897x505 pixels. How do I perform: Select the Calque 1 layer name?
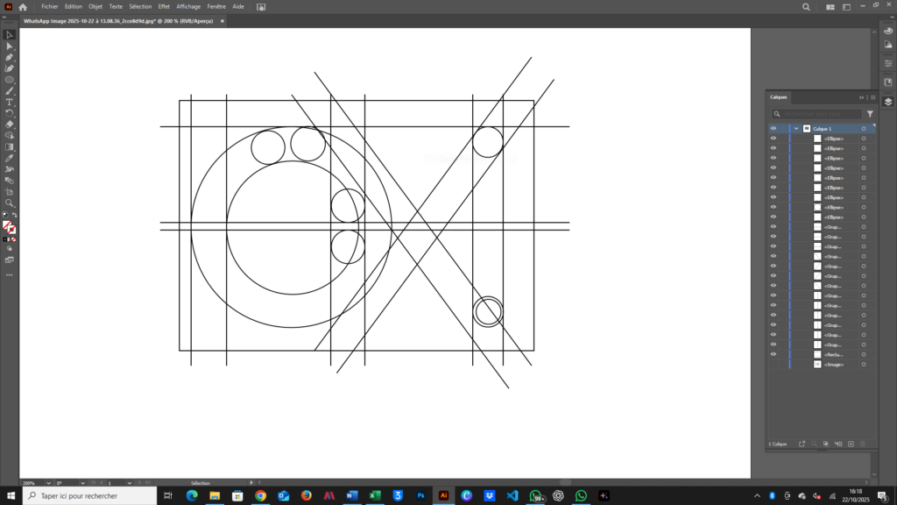(x=822, y=129)
